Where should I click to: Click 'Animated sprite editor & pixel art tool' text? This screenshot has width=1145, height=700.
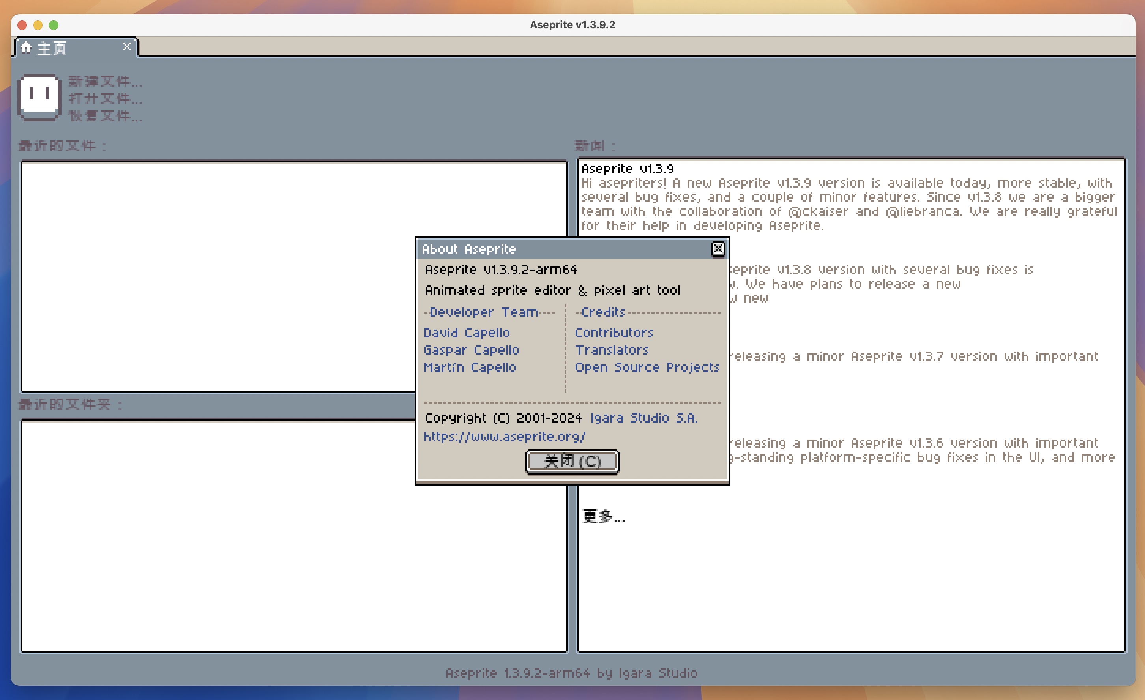pyautogui.click(x=552, y=290)
